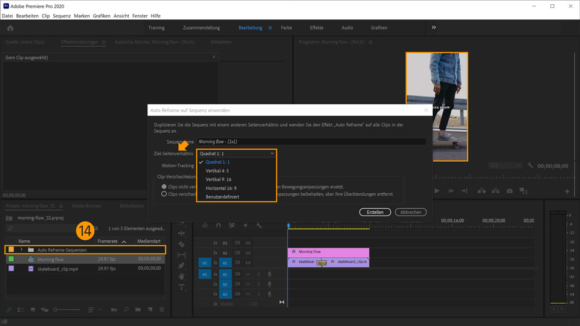Choose Vertikal 9:16 from the list
Viewport: 580px width, 326px height.
[219, 179]
